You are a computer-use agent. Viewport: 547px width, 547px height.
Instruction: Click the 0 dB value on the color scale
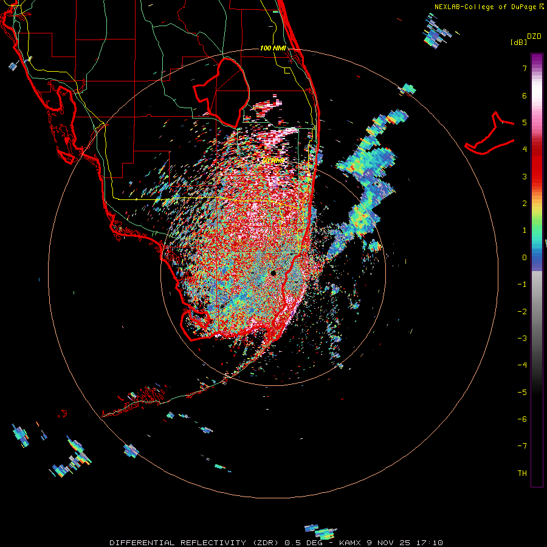coord(525,258)
